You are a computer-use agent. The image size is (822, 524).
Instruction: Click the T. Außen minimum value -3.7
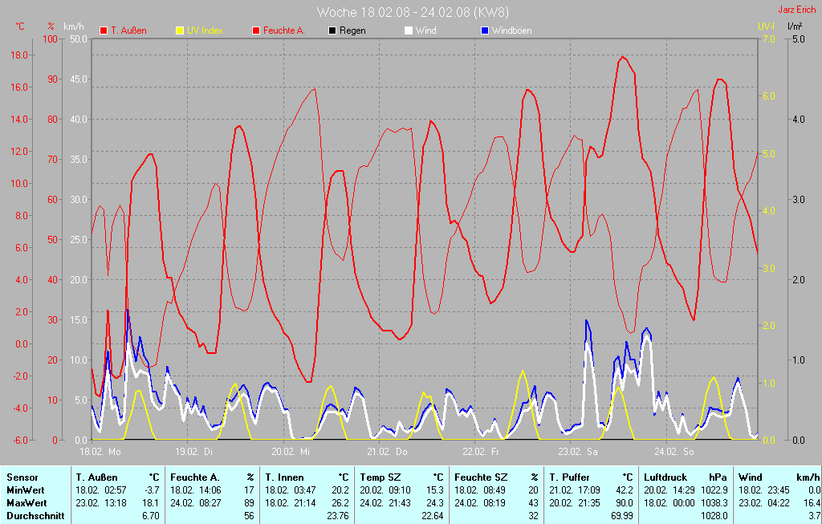(x=152, y=490)
